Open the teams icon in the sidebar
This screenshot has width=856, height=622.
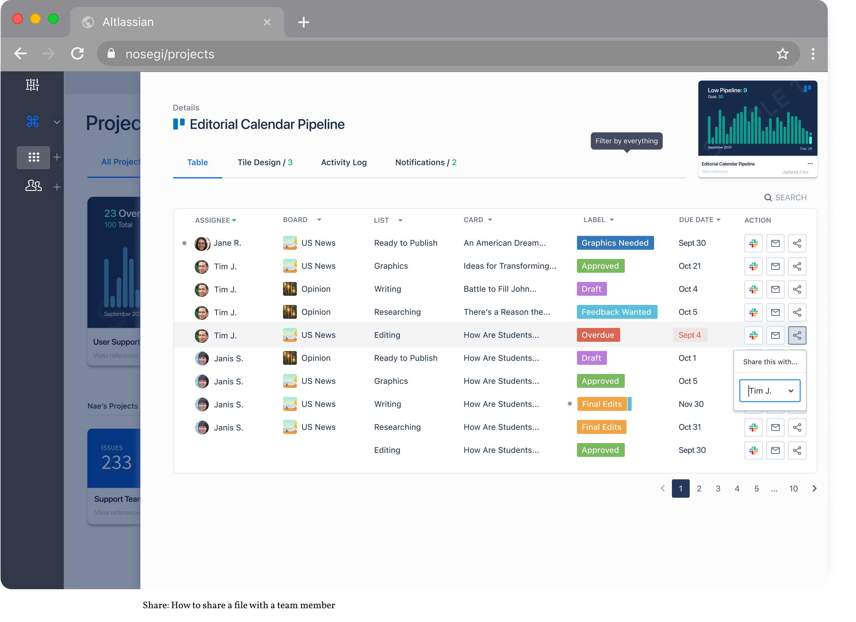pos(33,186)
